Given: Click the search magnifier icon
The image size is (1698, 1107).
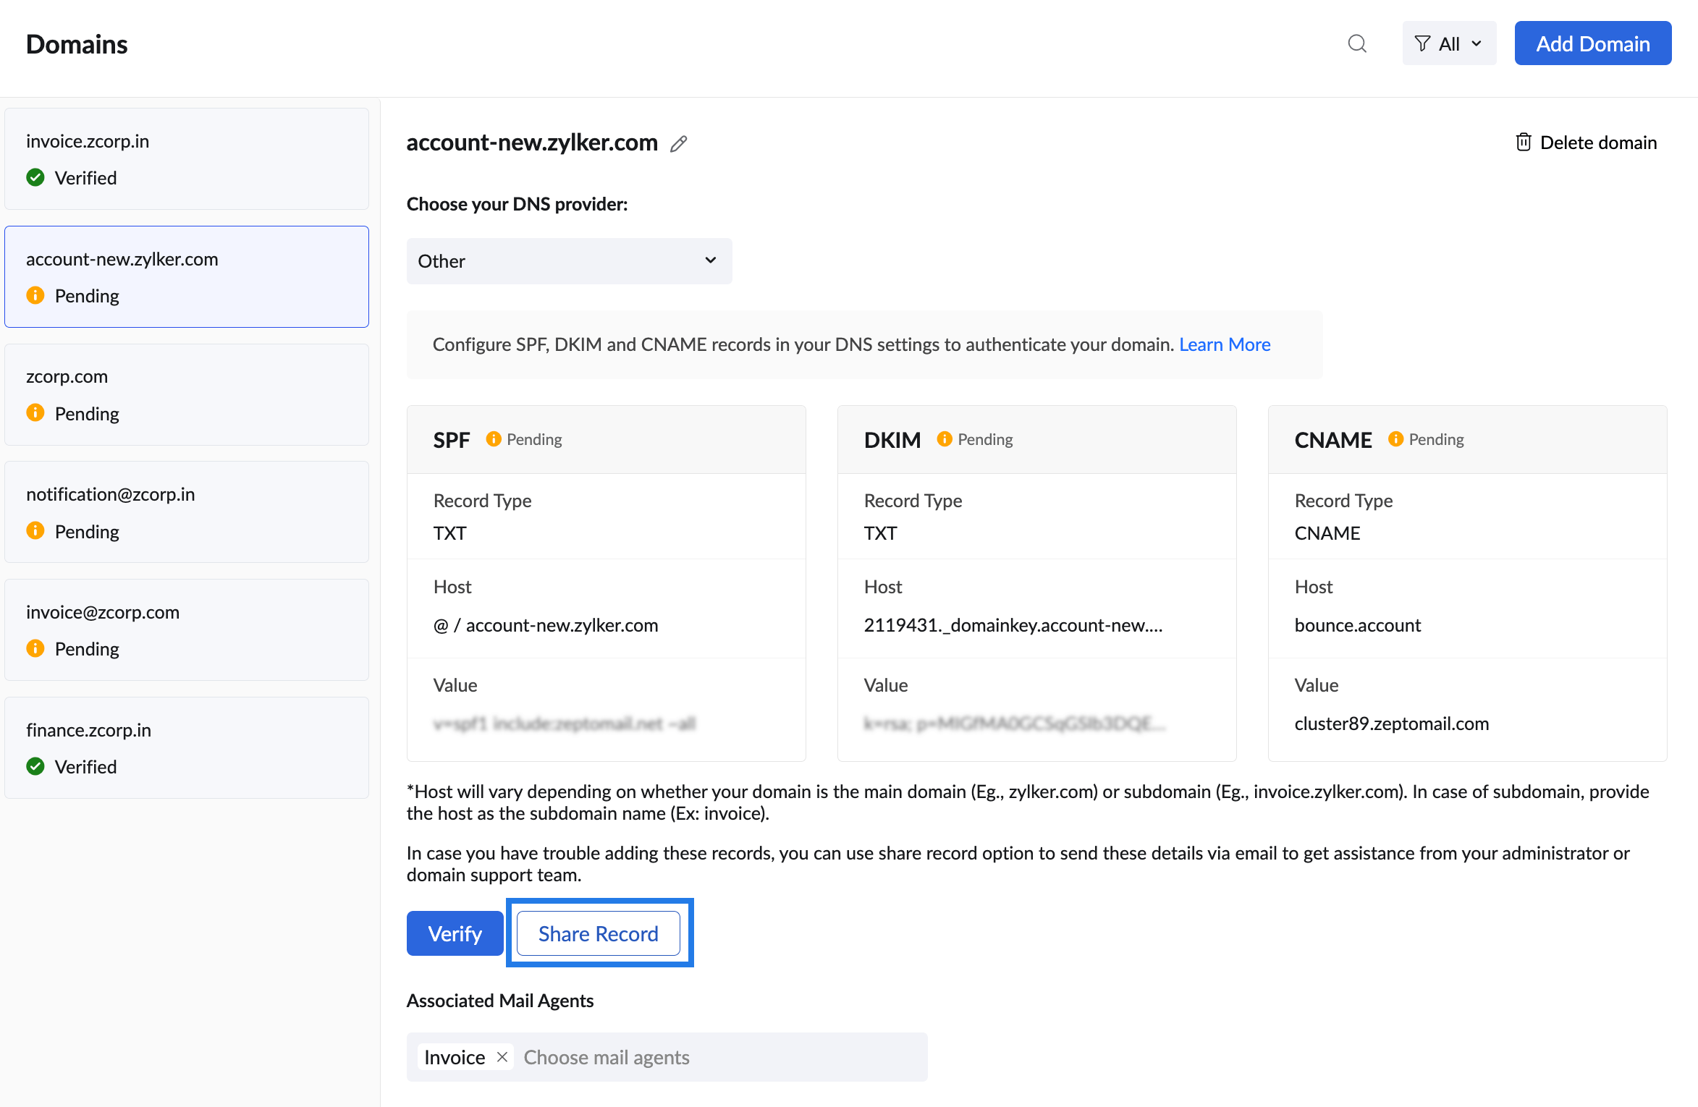Looking at the screenshot, I should (x=1357, y=44).
